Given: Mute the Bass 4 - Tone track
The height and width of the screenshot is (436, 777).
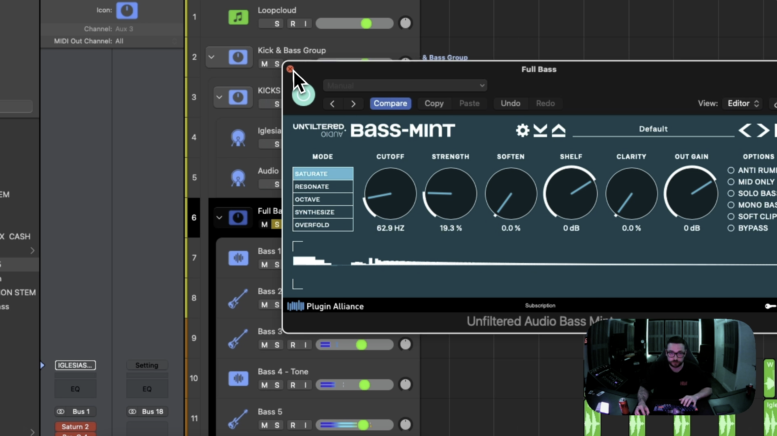Looking at the screenshot, I should pyautogui.click(x=264, y=385).
